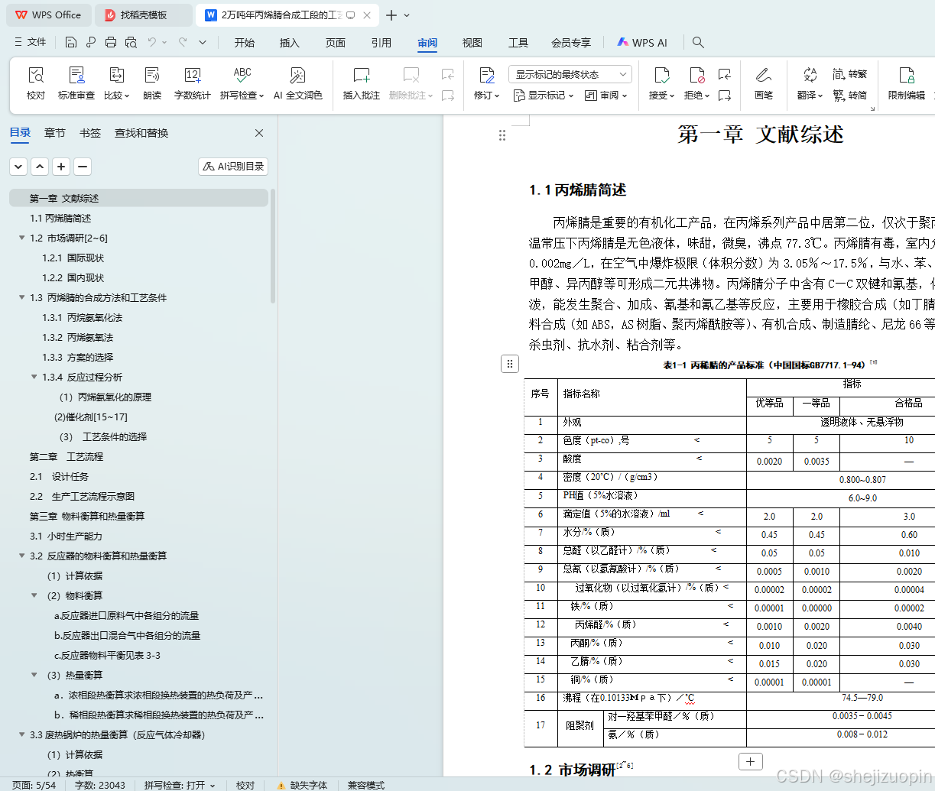Click the print icon in quick access toolbar
The height and width of the screenshot is (791, 935).
(x=111, y=42)
